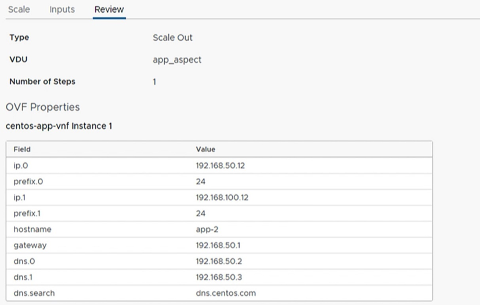The height and width of the screenshot is (305, 480).
Task: Switch to the Scale tab
Action: pos(19,10)
